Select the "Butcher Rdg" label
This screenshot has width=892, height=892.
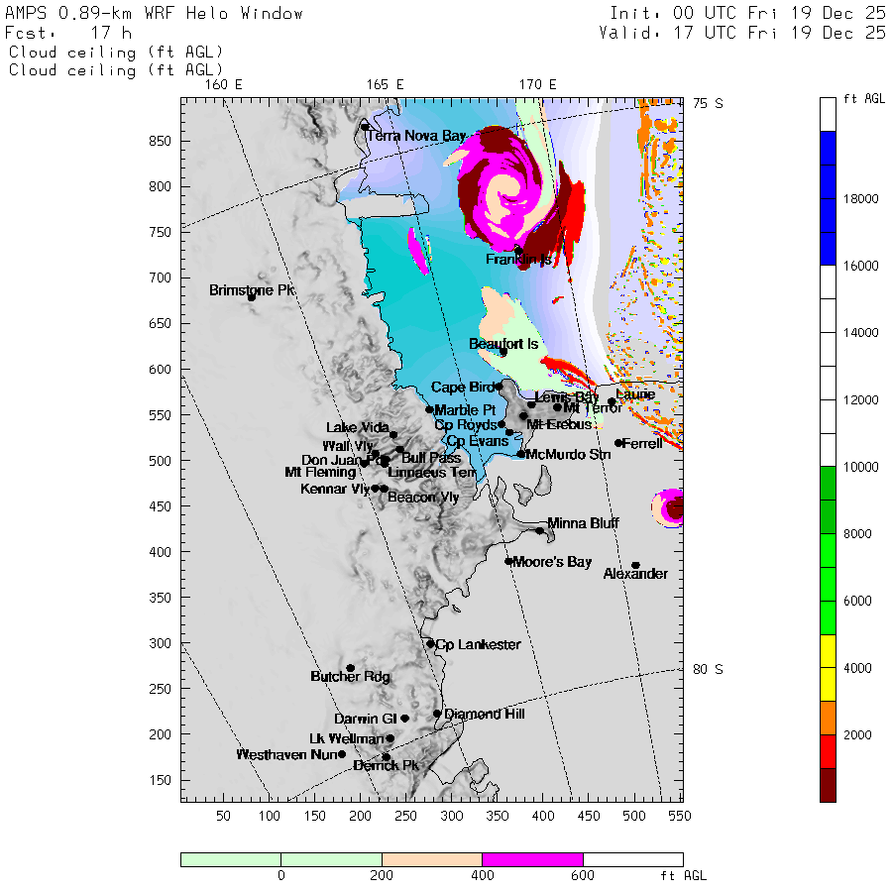pos(351,677)
